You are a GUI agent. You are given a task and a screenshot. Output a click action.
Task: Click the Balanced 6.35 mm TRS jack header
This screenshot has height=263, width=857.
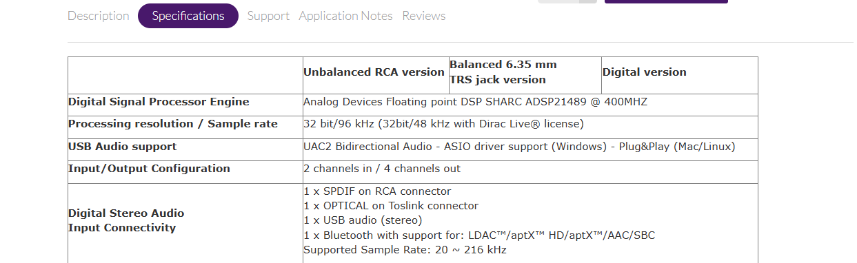(503, 72)
